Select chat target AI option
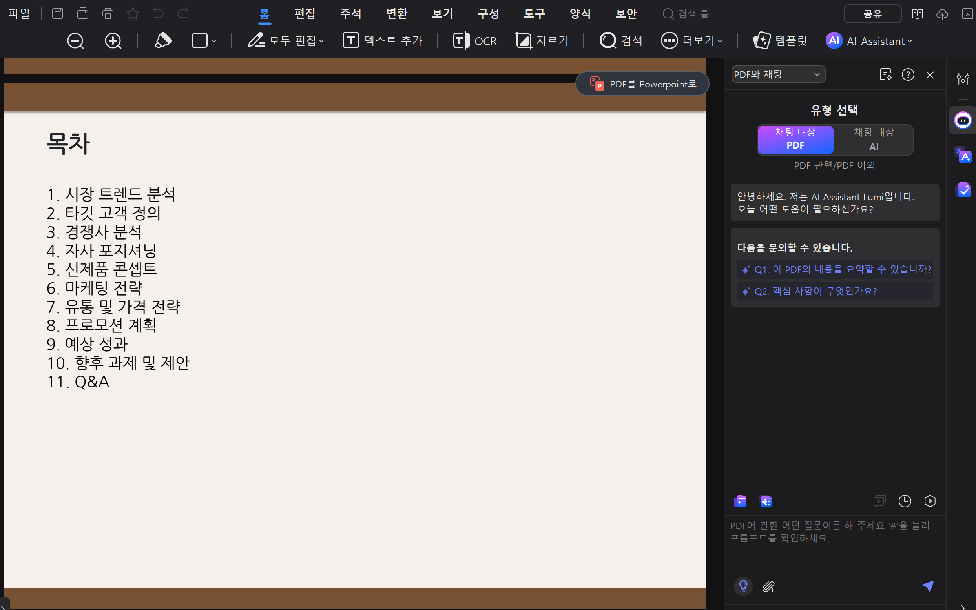This screenshot has height=610, width=976. (x=874, y=139)
